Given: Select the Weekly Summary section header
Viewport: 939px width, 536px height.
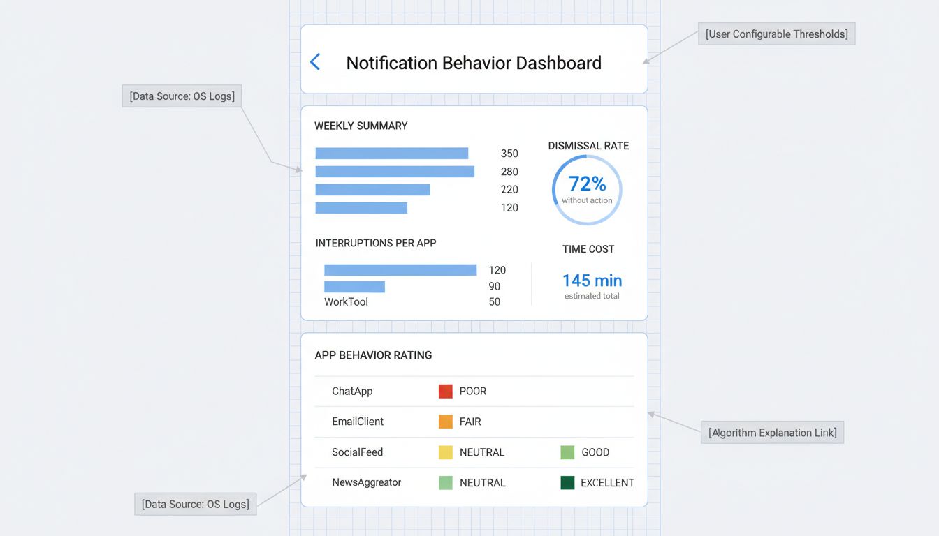Looking at the screenshot, I should [x=361, y=126].
